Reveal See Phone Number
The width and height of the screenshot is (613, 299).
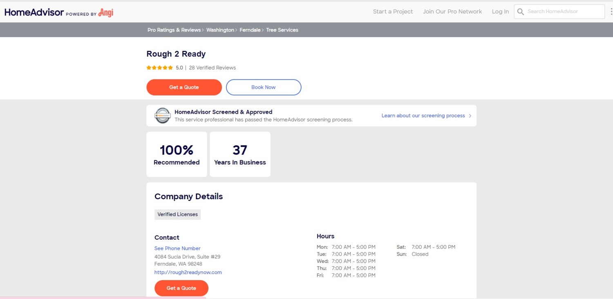click(177, 248)
